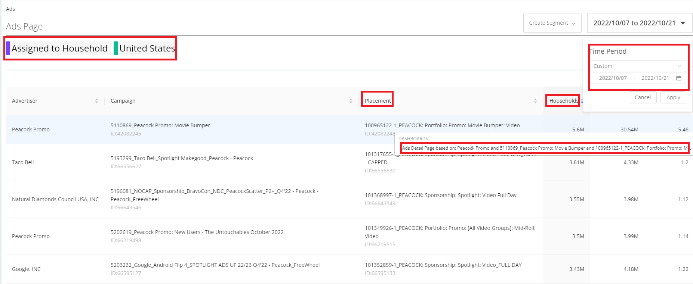
Task: Click the Taco Bell advertiser cell
Action: (23, 162)
